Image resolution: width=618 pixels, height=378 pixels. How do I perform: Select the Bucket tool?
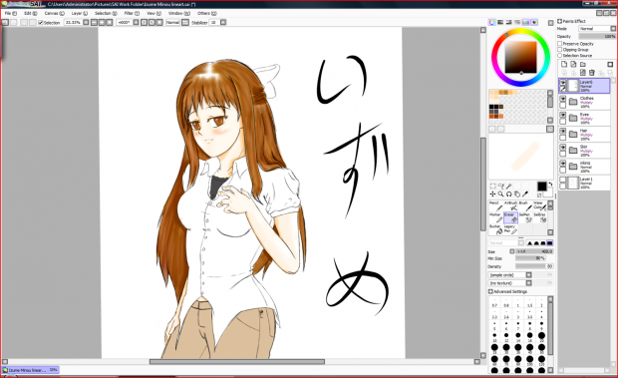click(x=495, y=229)
